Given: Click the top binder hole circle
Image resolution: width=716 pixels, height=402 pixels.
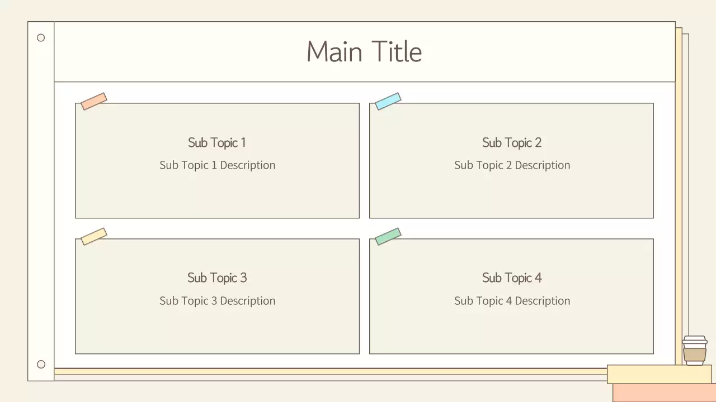Looking at the screenshot, I should point(41,37).
